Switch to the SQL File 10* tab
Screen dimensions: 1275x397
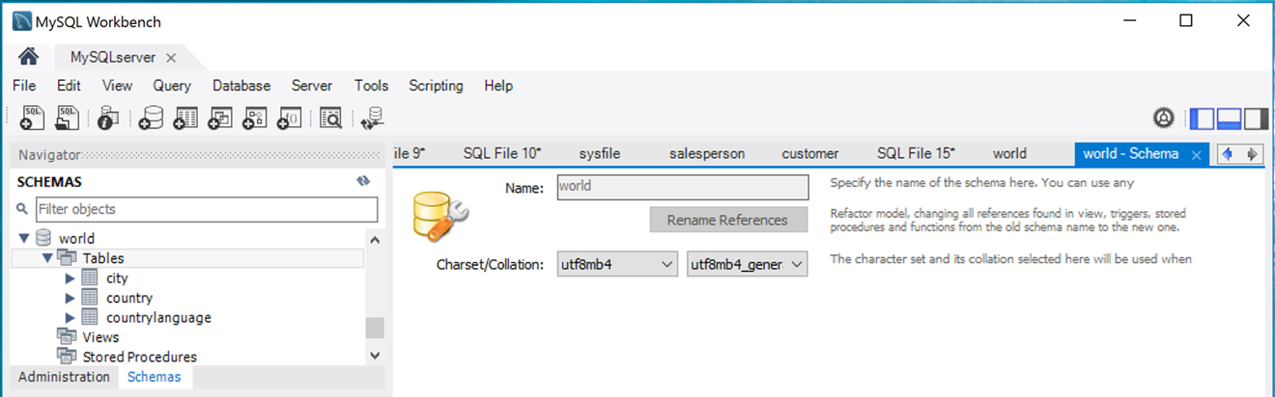click(502, 153)
